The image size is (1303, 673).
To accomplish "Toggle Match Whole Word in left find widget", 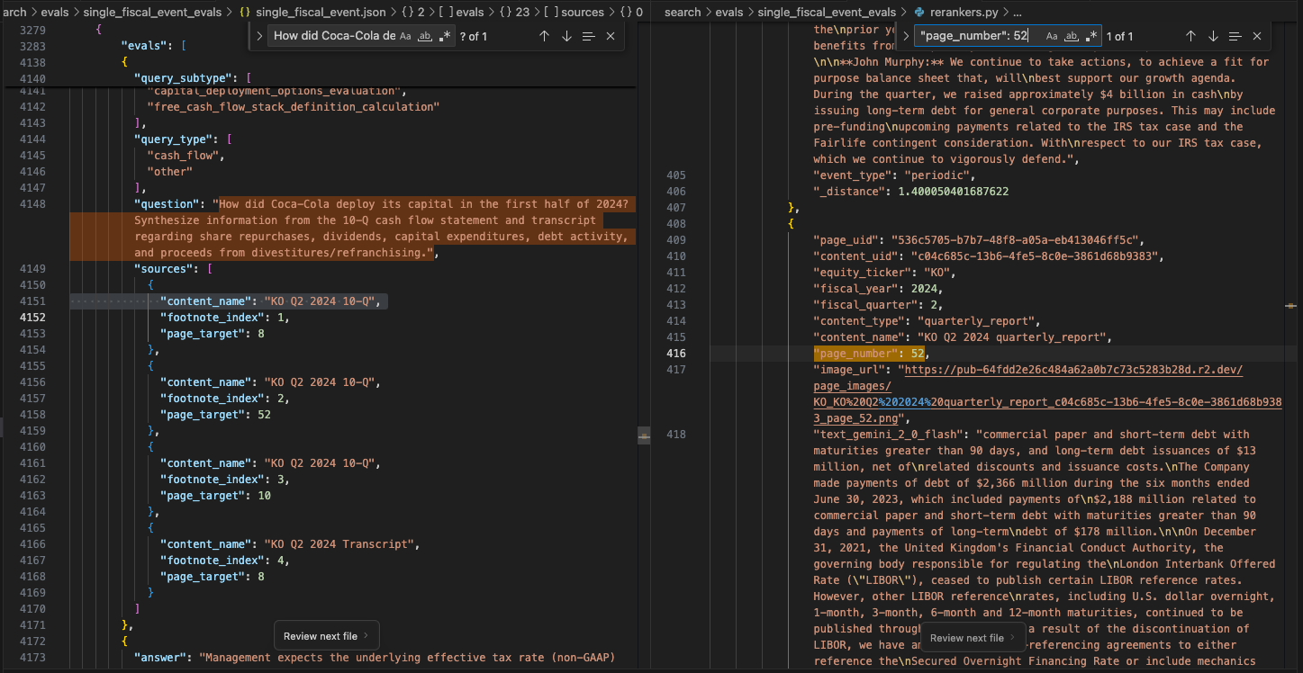I will click(424, 36).
